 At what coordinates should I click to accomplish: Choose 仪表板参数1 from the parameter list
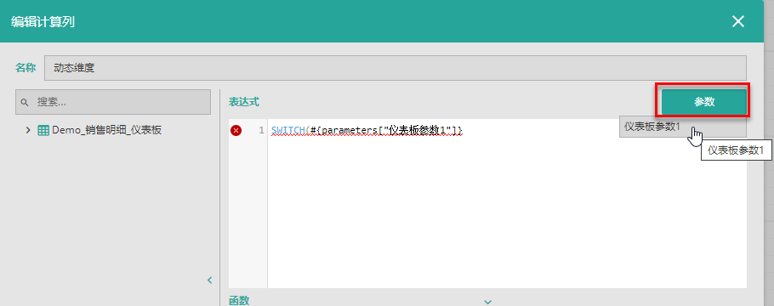683,127
